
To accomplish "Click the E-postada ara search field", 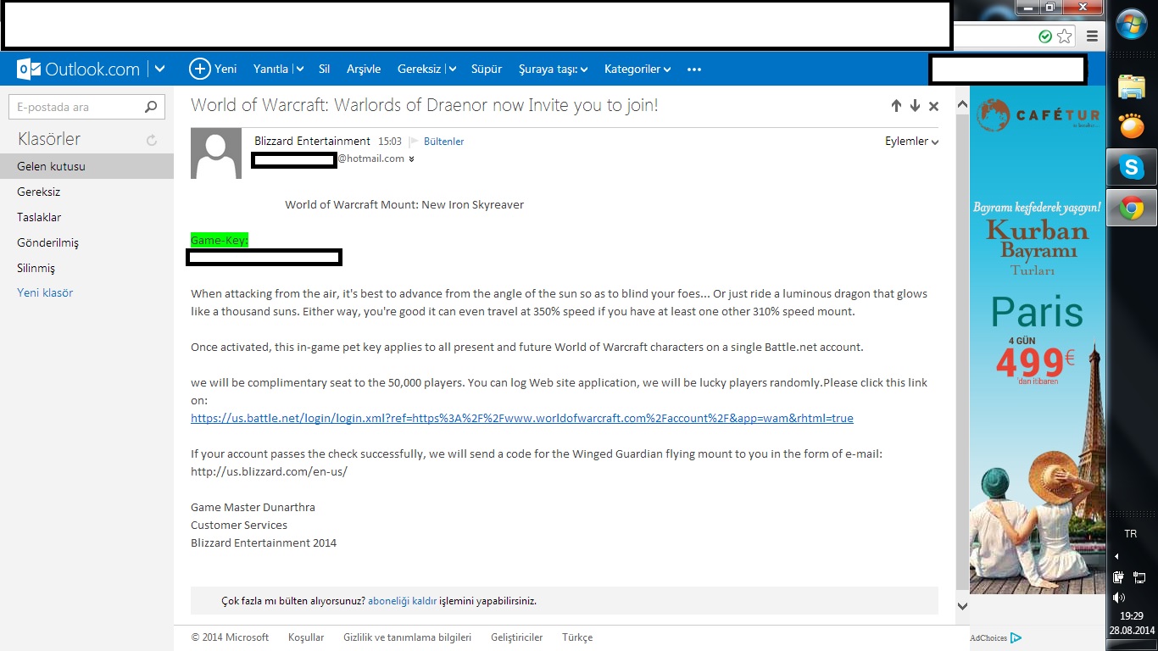I will (x=75, y=107).
